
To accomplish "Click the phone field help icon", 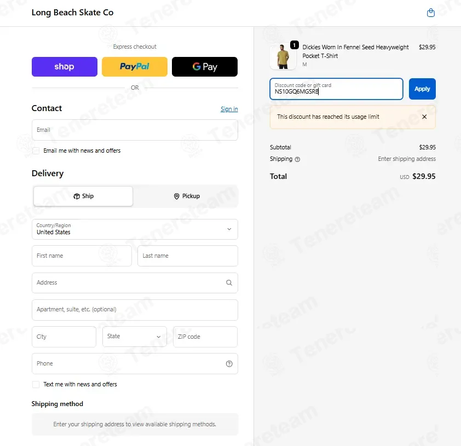I will (x=229, y=364).
